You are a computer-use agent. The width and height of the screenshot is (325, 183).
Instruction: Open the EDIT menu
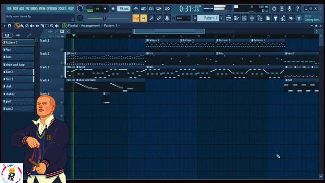click(16, 9)
